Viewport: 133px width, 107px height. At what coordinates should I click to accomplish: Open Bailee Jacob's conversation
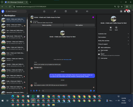coord(13,37)
